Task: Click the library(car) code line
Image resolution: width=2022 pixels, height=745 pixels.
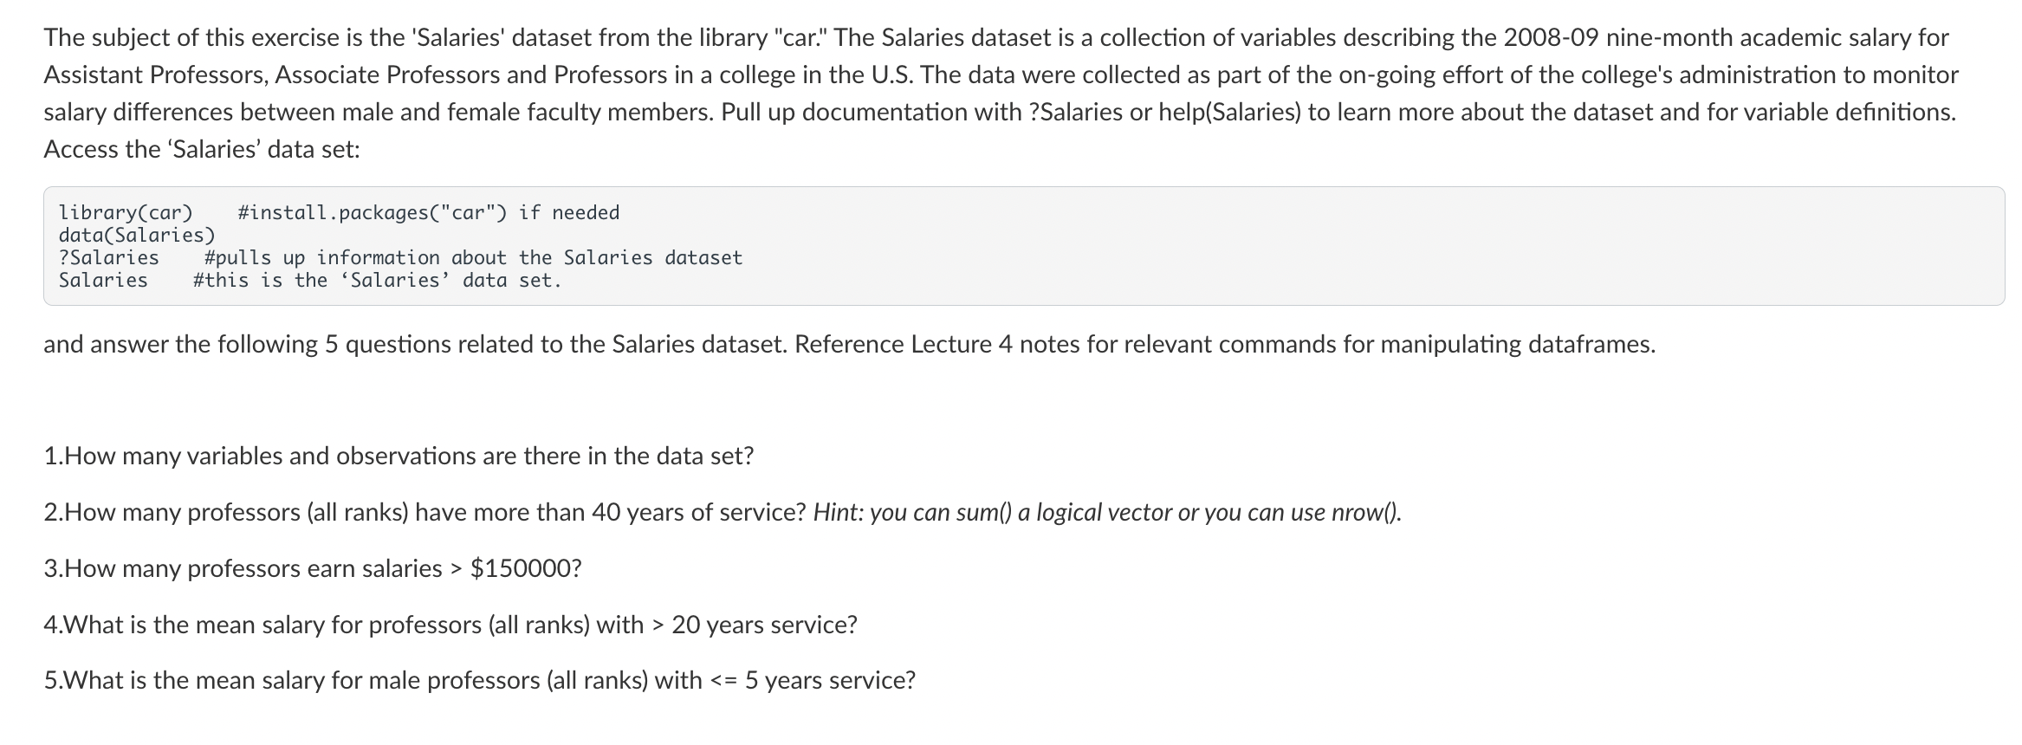Action: coord(126,212)
